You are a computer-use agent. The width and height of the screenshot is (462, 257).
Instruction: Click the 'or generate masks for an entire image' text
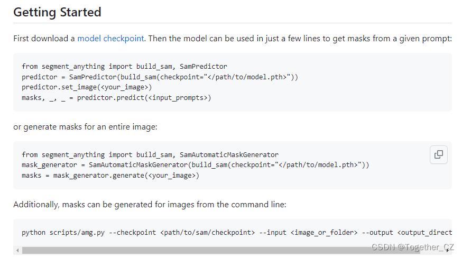[x=85, y=127]
